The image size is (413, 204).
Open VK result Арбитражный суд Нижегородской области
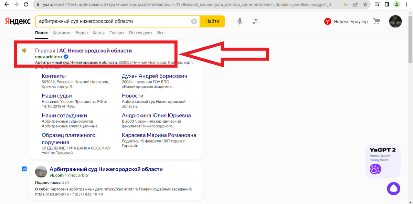coord(106,169)
